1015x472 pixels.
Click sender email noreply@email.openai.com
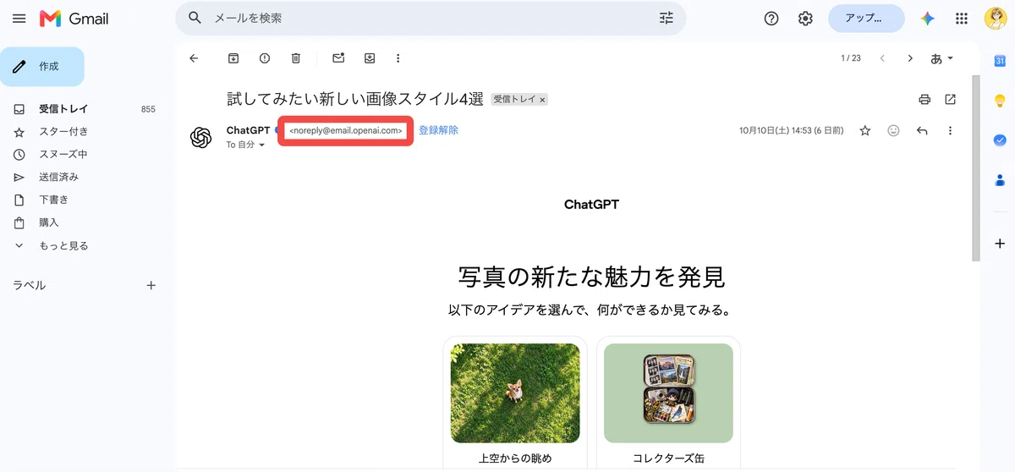point(345,131)
